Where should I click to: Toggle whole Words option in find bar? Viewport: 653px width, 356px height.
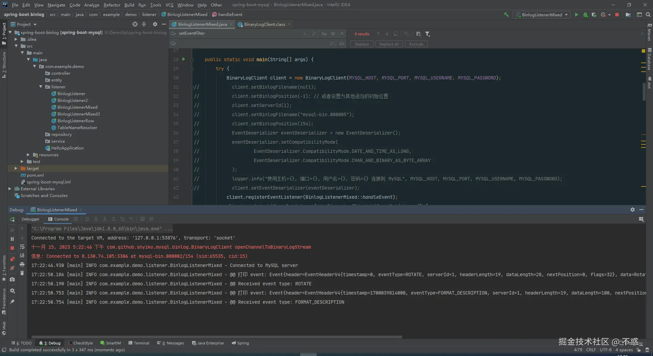(333, 34)
